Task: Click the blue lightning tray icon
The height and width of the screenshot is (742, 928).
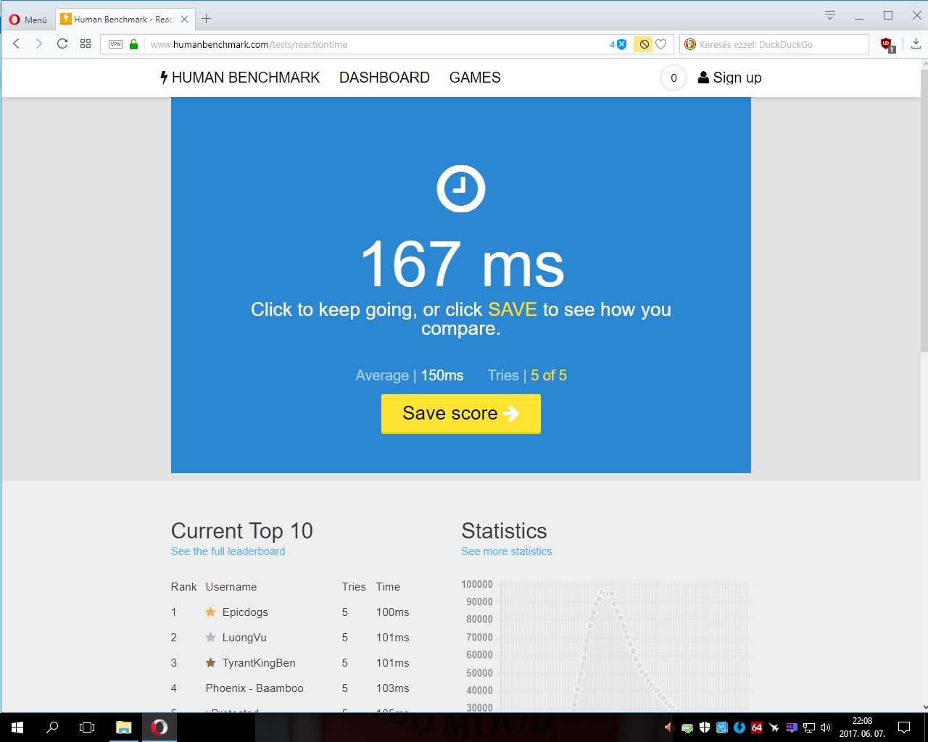Action: (739, 728)
